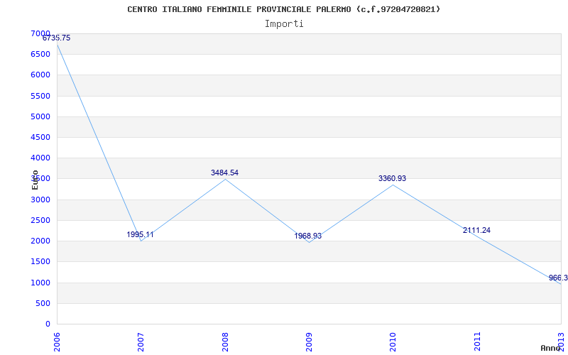This screenshot has width=568, height=355.
Task: Select the 966.3 data label
Action: pos(558,278)
